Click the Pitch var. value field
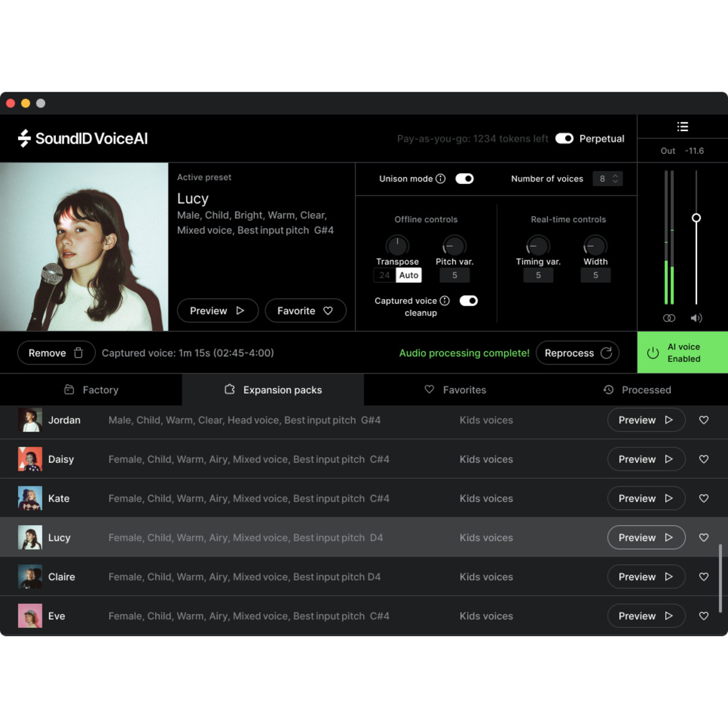728x728 pixels. point(454,275)
